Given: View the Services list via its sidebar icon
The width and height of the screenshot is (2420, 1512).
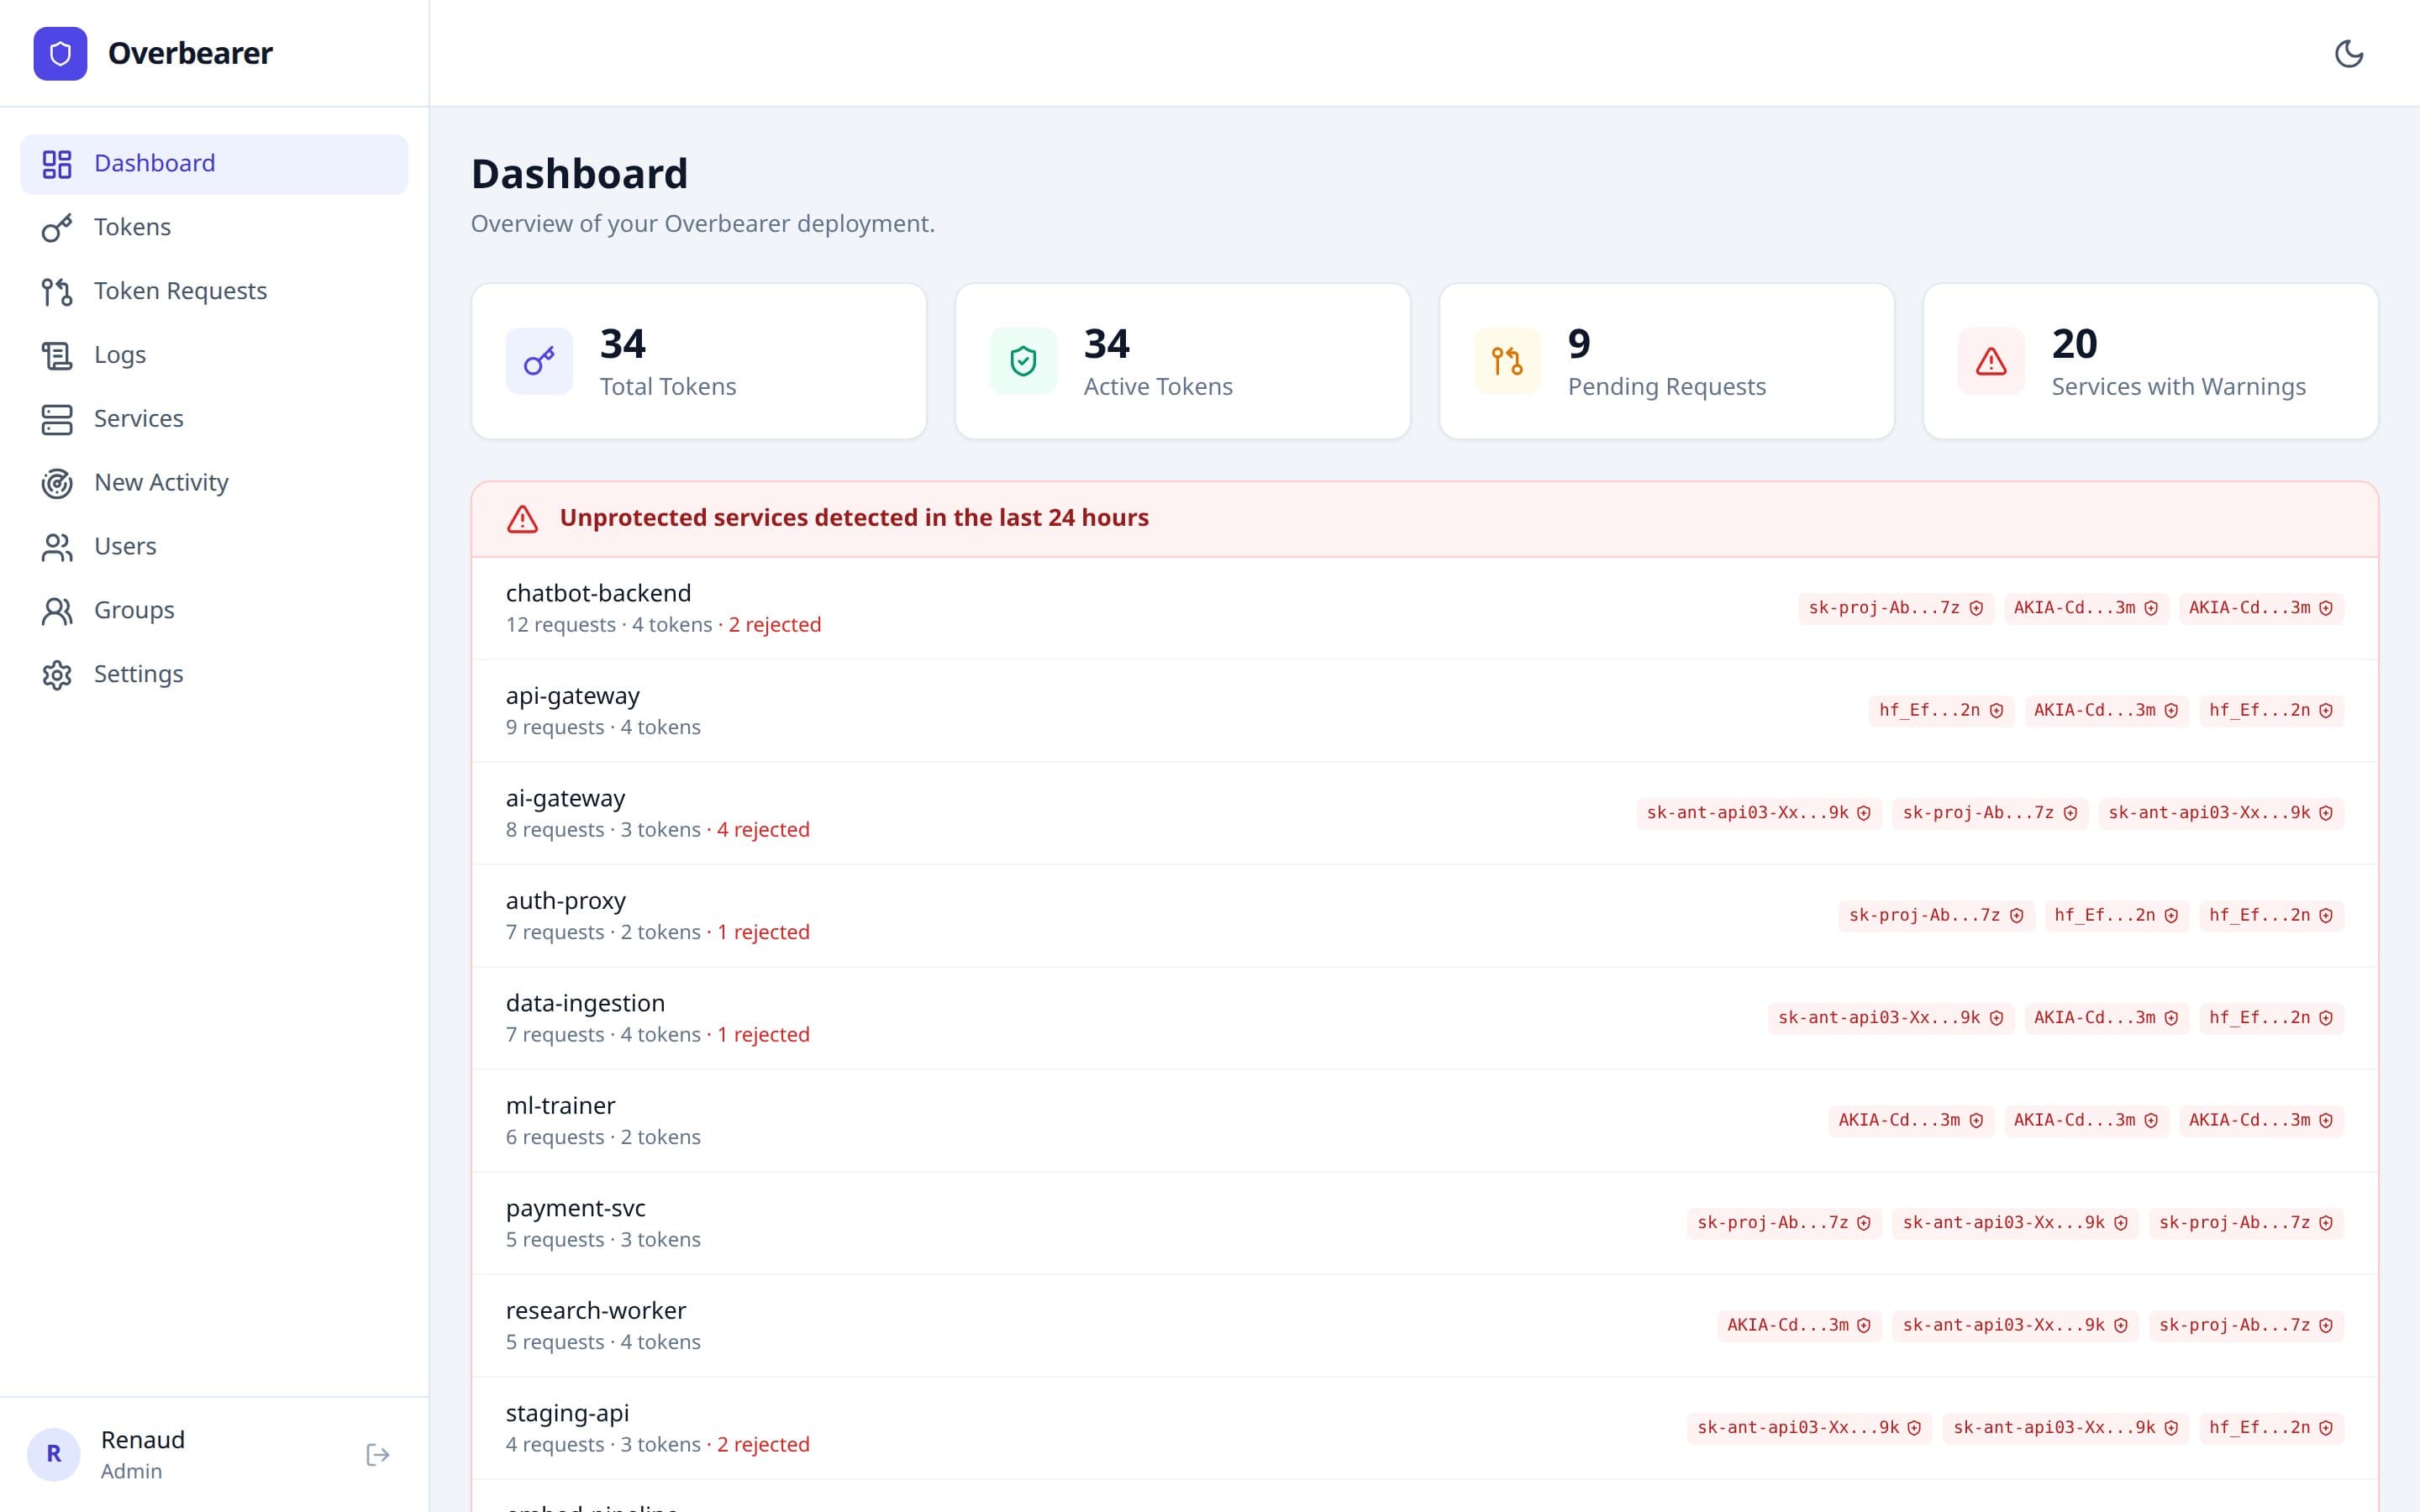Looking at the screenshot, I should click(57, 419).
